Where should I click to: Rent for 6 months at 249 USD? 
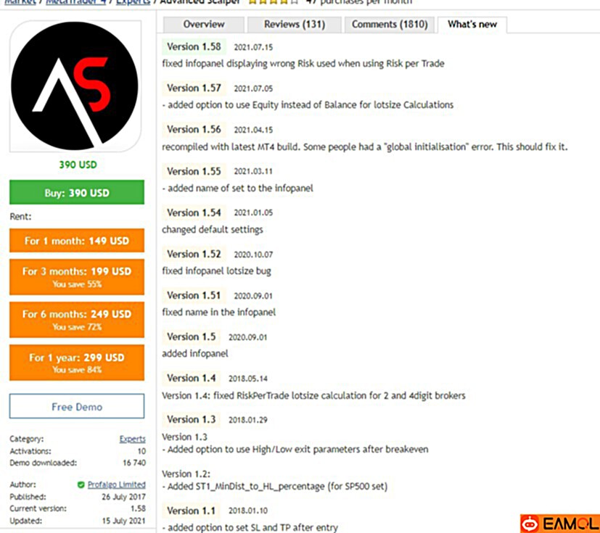pos(77,320)
